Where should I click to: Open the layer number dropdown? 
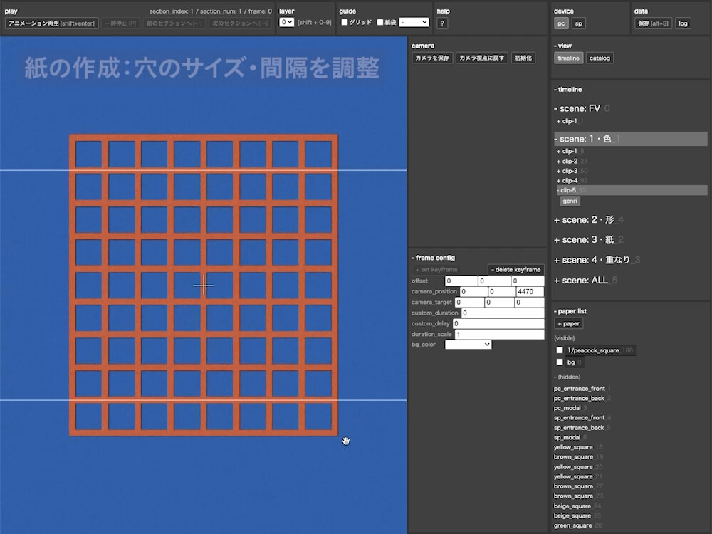click(x=287, y=23)
